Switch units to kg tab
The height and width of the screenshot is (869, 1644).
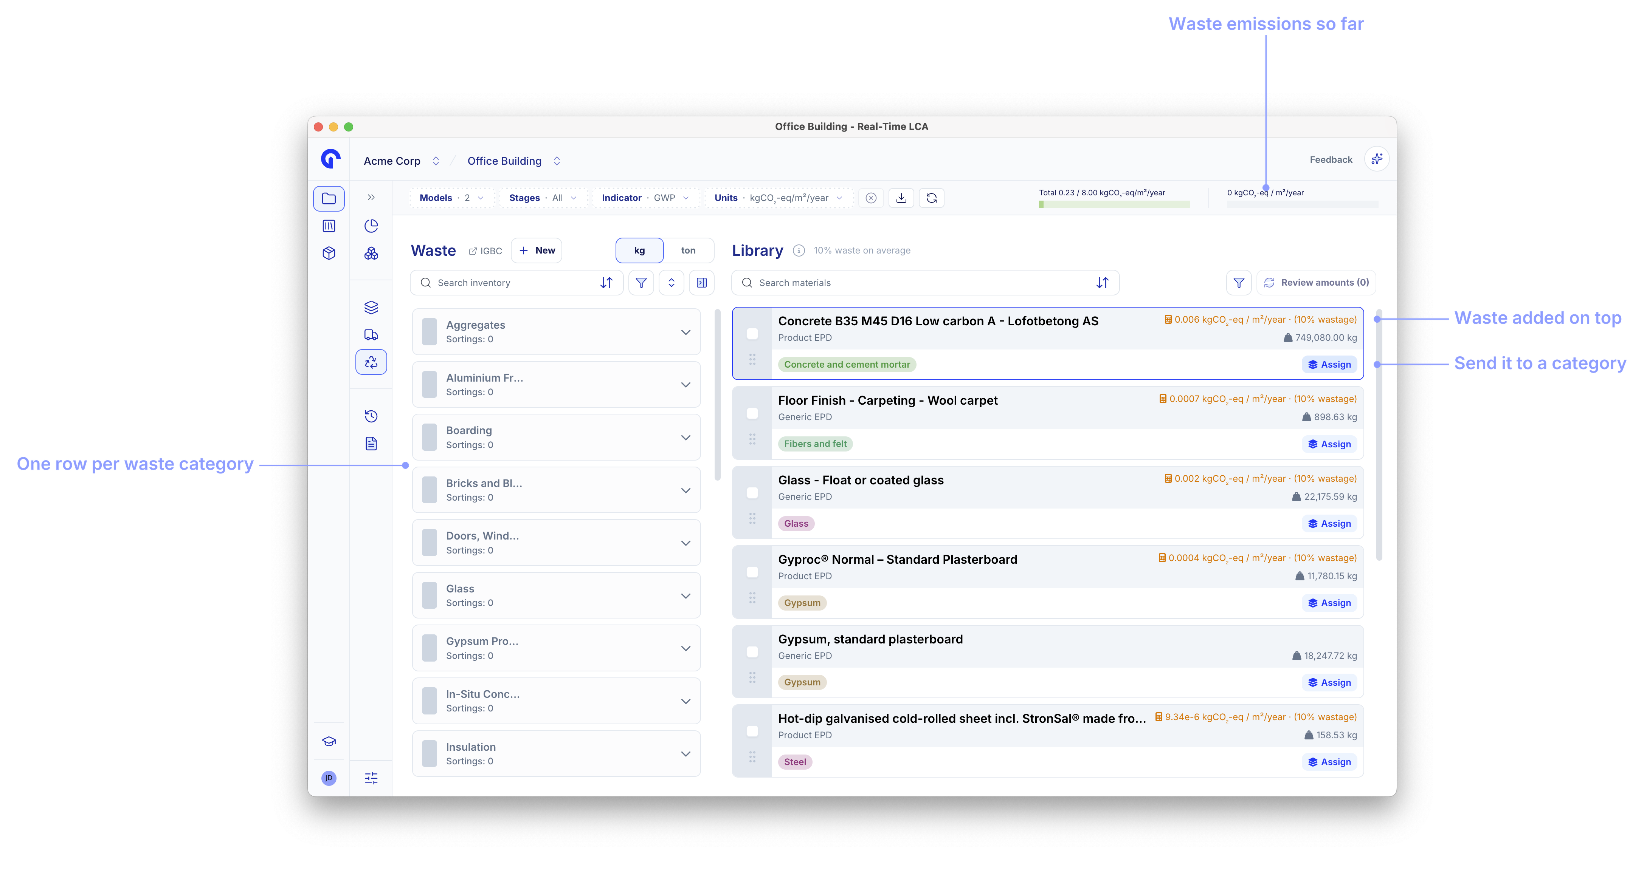[639, 250]
